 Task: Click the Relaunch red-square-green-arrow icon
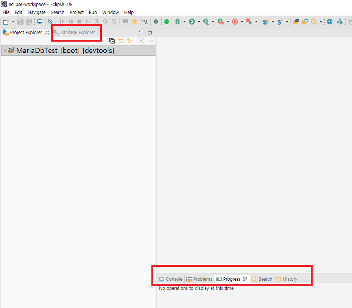point(249,22)
